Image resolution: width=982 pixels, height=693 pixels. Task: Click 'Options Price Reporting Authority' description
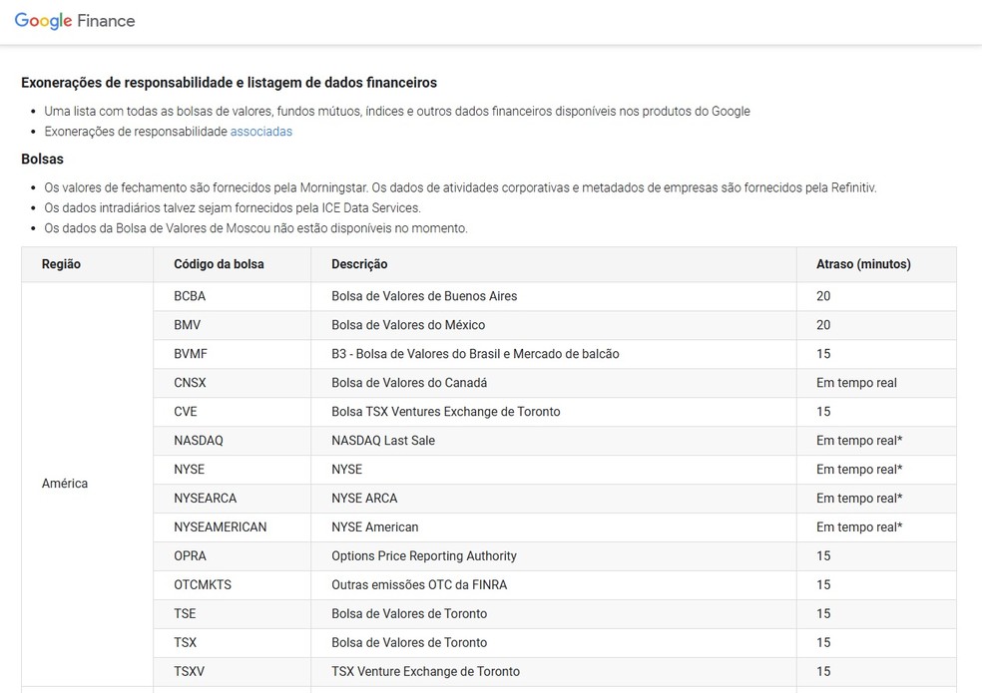(x=424, y=556)
